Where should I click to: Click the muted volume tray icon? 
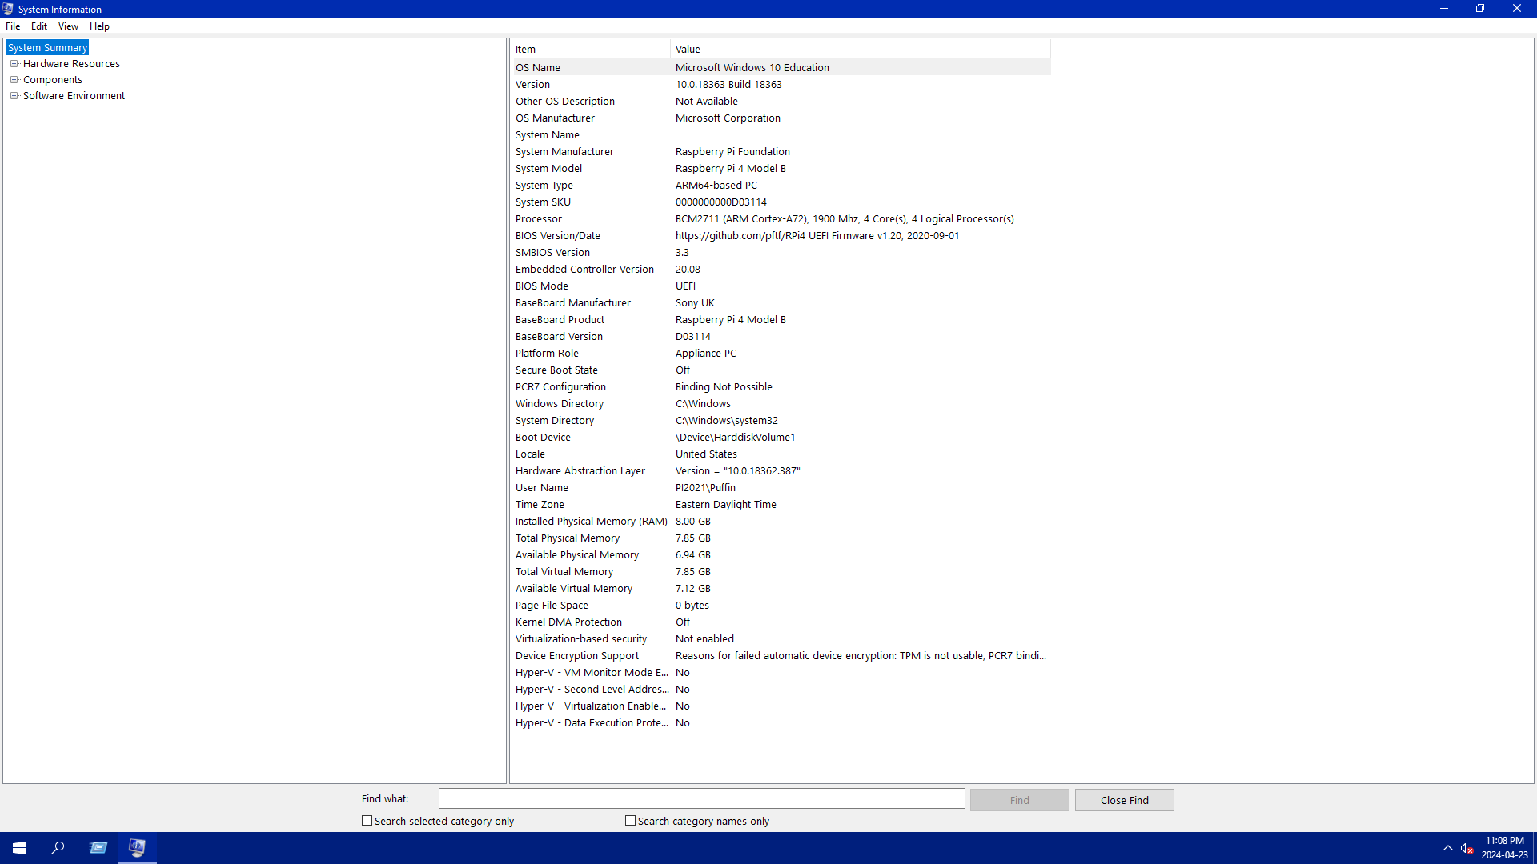(x=1467, y=848)
